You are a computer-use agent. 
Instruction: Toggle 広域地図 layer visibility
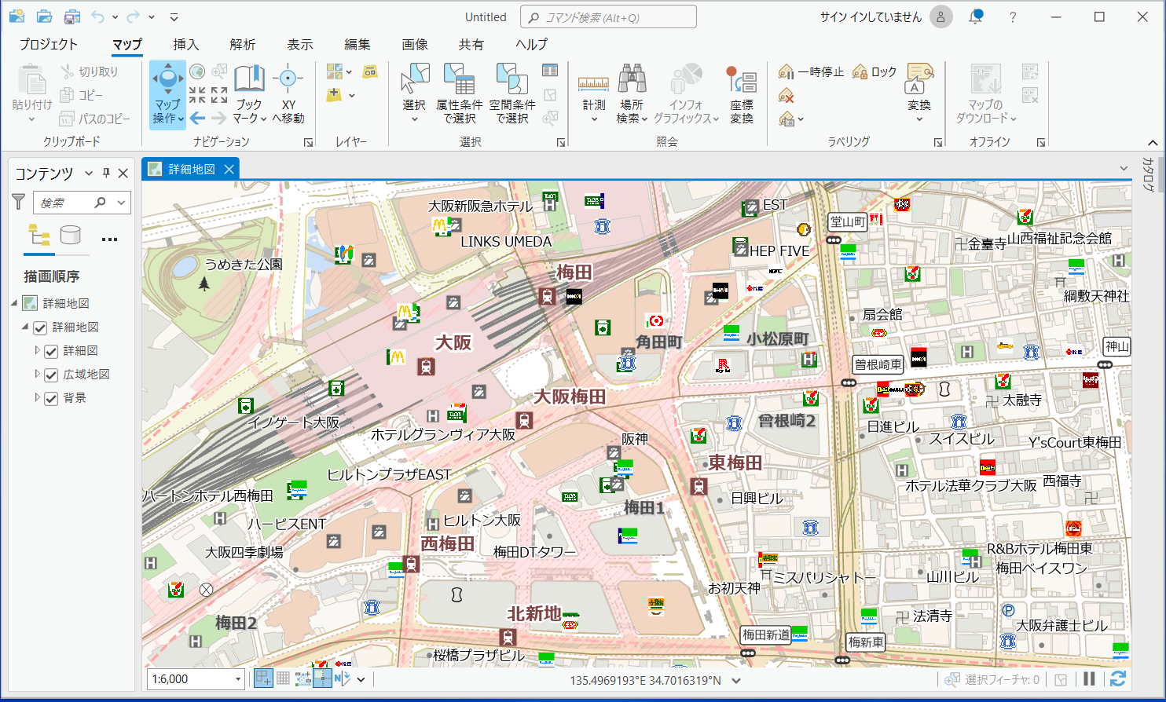[52, 375]
